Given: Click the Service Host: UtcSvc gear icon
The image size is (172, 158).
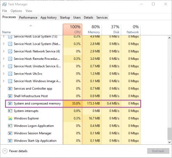Looking at the screenshot, I should [10, 74].
